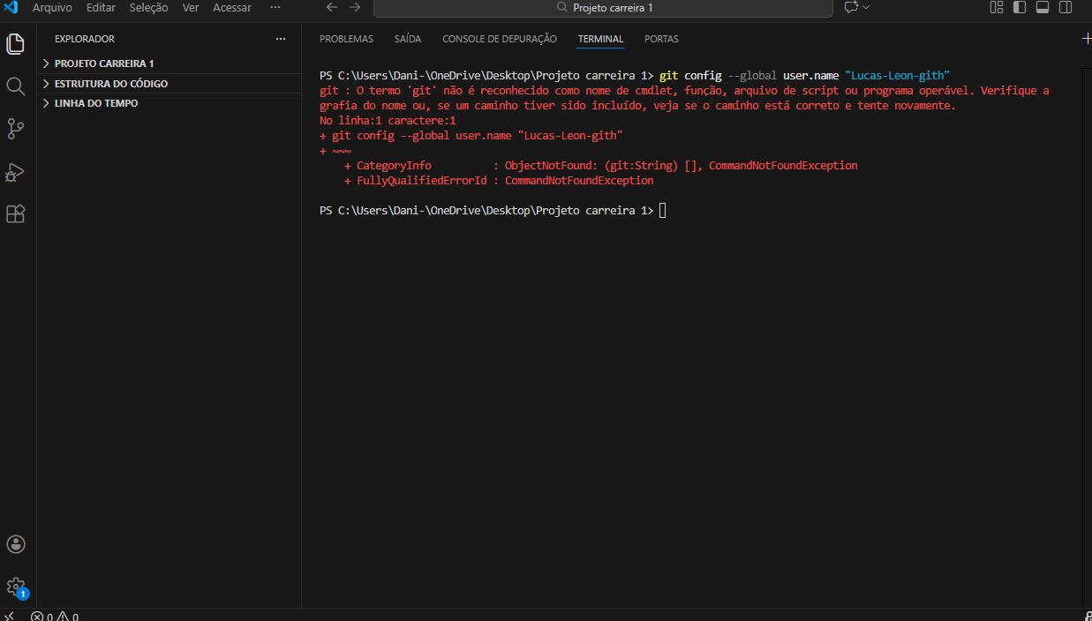
Task: Open the Extensions view icon
Action: (15, 213)
